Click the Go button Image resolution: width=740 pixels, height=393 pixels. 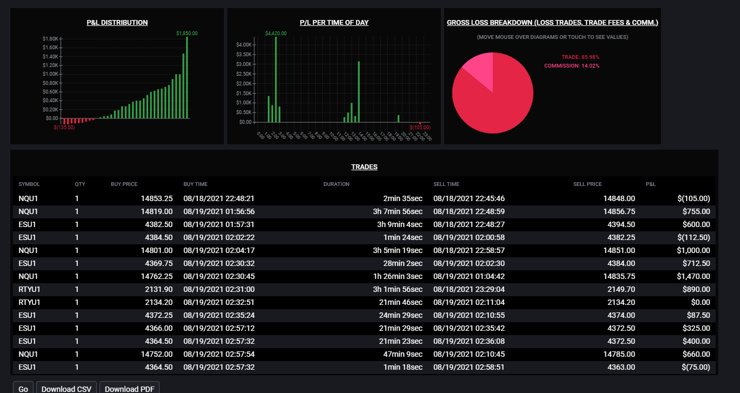coord(23,389)
